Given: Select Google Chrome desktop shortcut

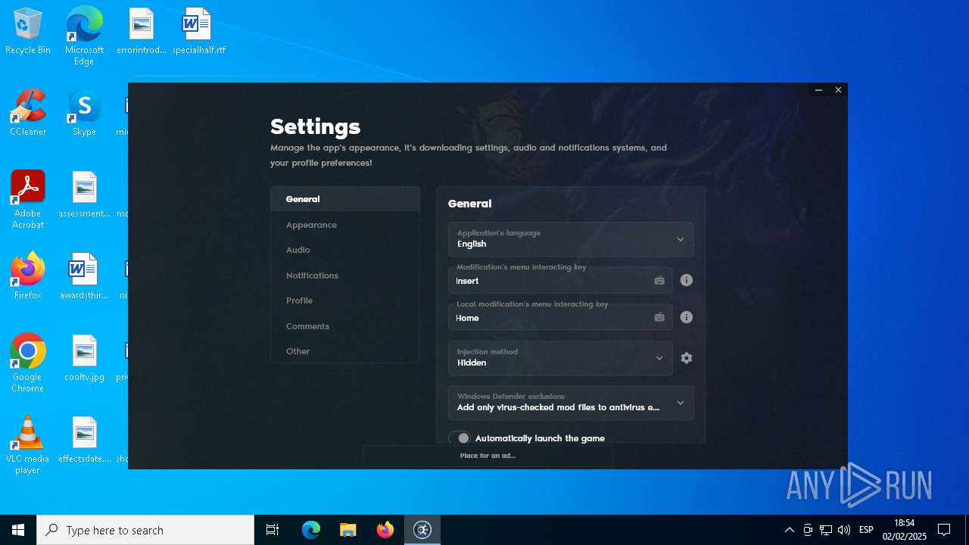Looking at the screenshot, I should (x=28, y=363).
